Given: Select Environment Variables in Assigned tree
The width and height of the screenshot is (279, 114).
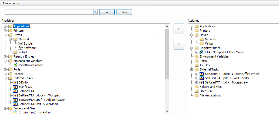Looking at the screenshot, I should (x=214, y=56).
